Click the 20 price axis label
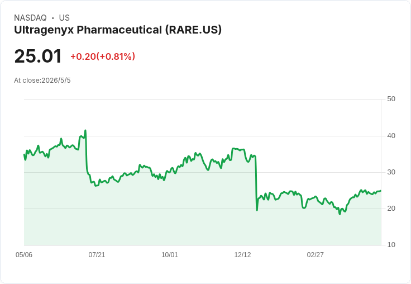This screenshot has height=284, width=411. coord(391,209)
